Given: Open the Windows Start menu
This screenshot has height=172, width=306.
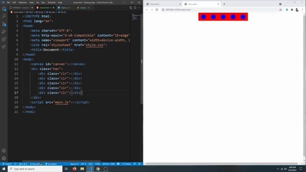Looking at the screenshot, I should [x=4, y=169].
